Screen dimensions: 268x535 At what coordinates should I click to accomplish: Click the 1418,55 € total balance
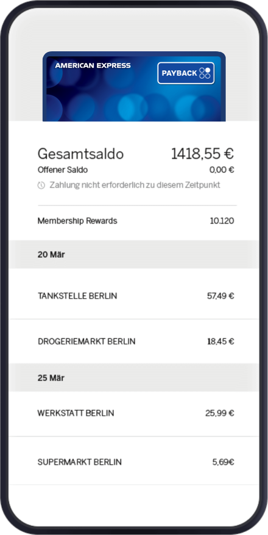(x=202, y=154)
